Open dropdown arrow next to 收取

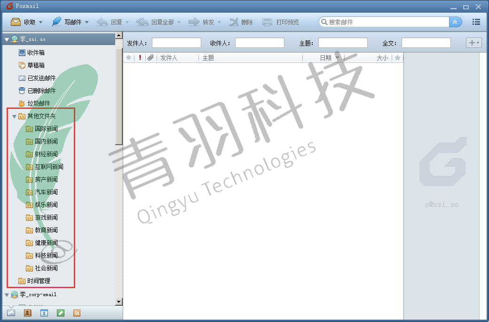(x=41, y=22)
